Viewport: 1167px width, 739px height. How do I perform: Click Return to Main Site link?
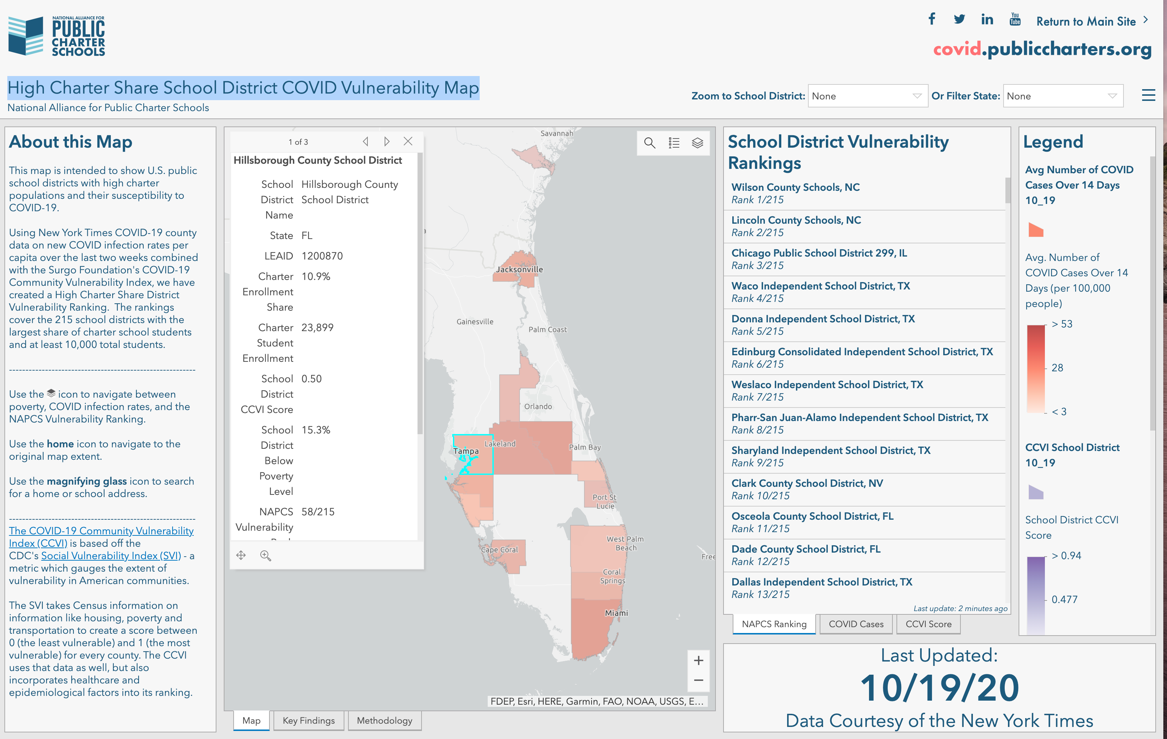[x=1086, y=21]
